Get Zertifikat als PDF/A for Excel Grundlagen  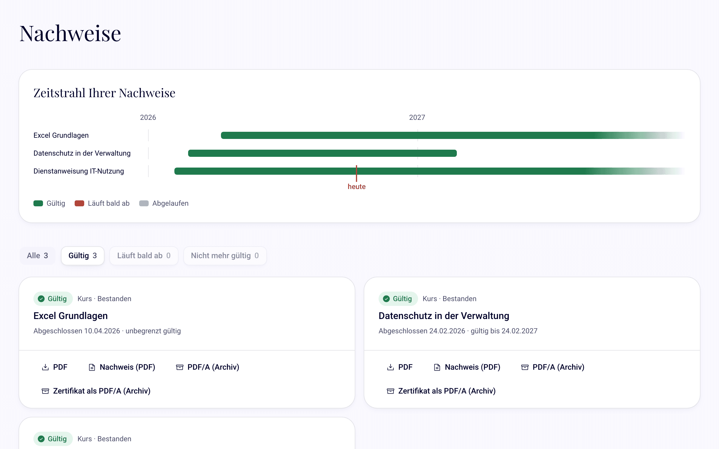click(x=96, y=391)
